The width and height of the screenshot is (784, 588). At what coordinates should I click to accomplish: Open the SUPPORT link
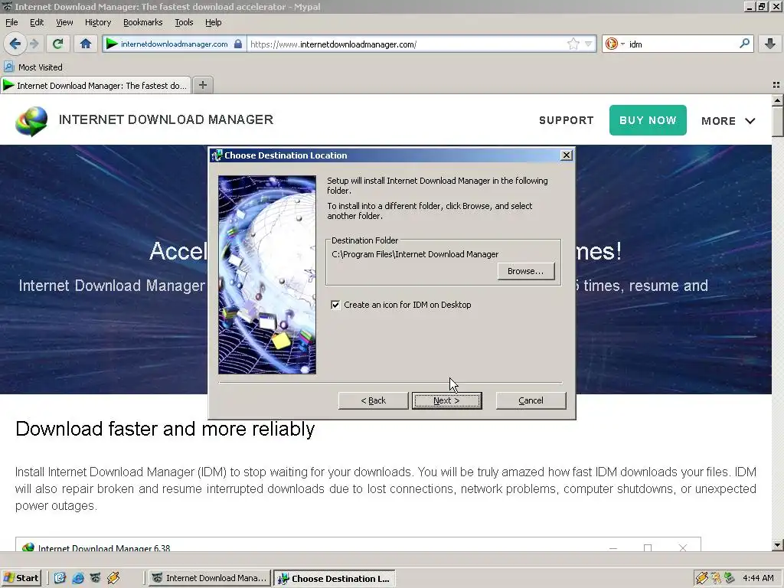click(x=566, y=120)
